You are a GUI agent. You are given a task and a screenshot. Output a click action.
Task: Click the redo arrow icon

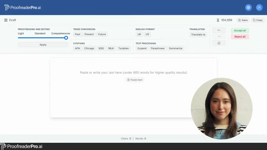[219, 37]
